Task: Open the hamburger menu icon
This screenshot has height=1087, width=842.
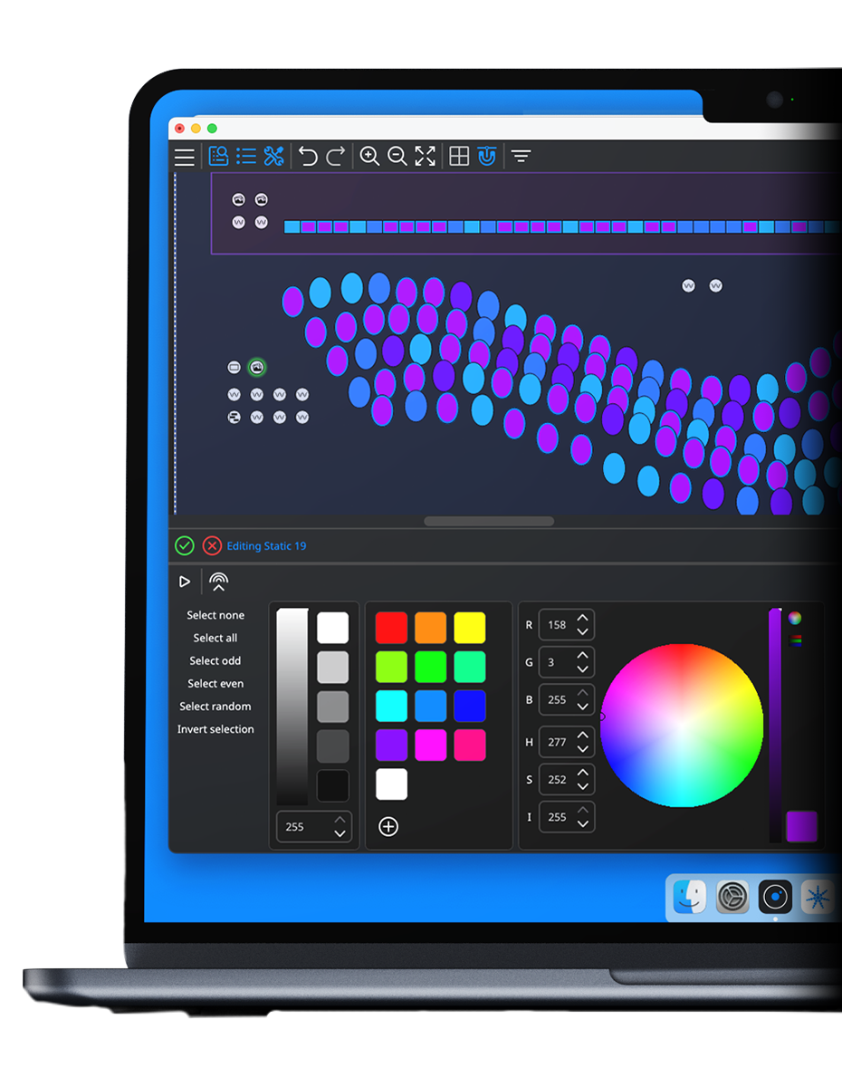Action: 185,157
